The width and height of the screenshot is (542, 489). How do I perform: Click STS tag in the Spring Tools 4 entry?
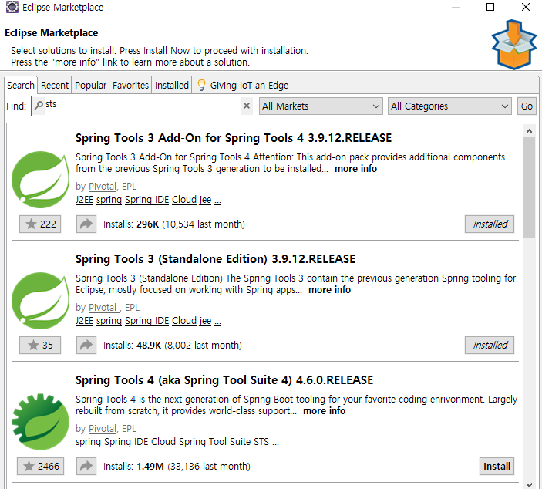coord(261,442)
